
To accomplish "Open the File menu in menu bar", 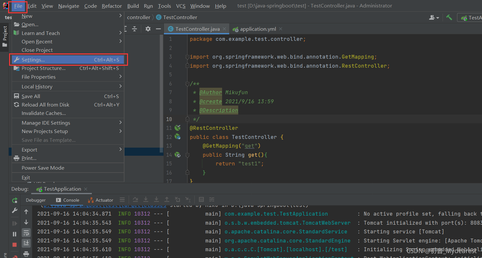I will (x=18, y=6).
